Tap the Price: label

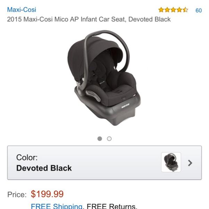17,194
